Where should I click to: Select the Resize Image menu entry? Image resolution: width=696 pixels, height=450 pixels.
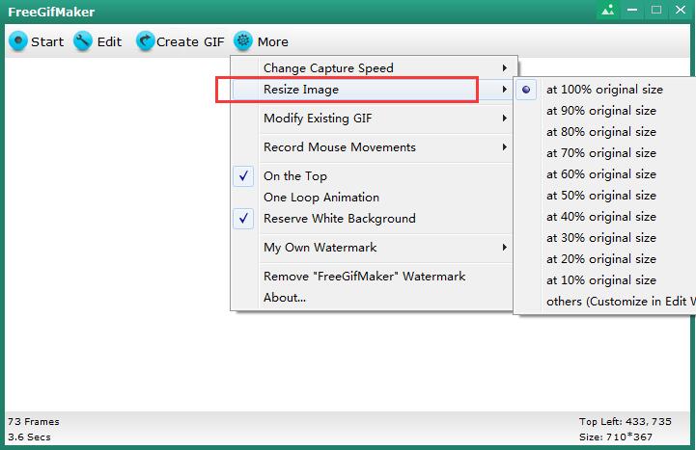(372, 89)
